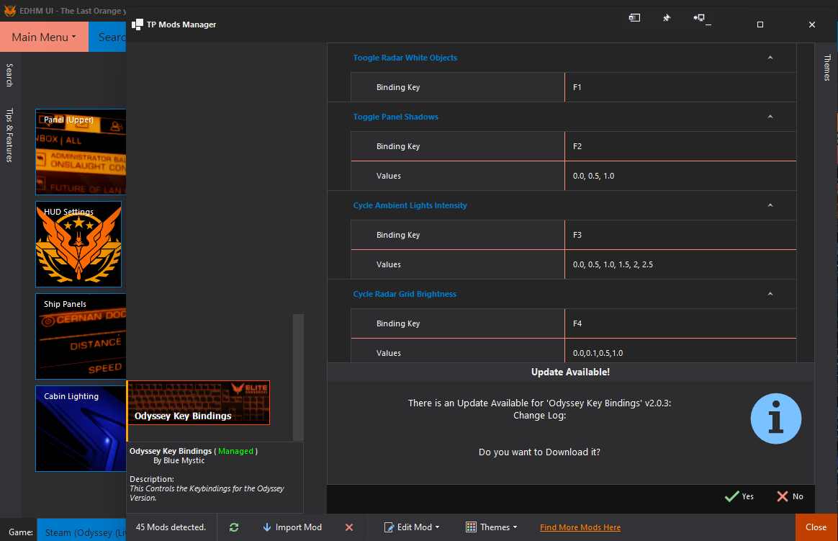Select the Odyssey Key Bindings mod tile
The image size is (838, 541).
pyautogui.click(x=198, y=403)
